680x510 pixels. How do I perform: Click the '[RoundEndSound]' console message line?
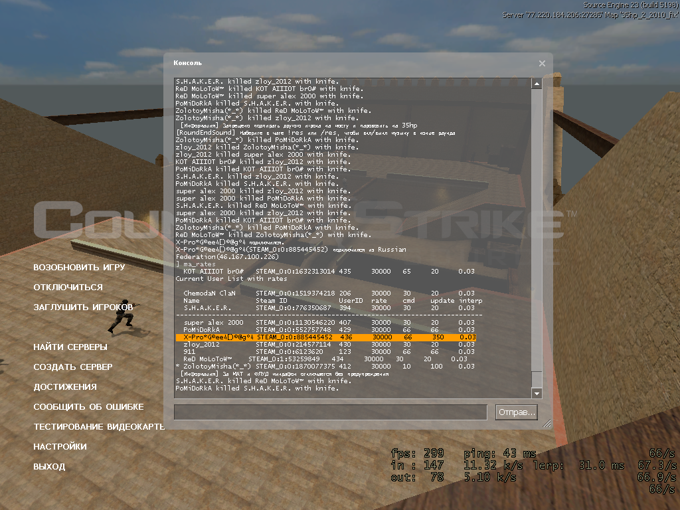[315, 133]
